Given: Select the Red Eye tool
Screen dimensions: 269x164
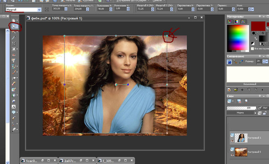Looking at the screenshot, I should coord(13,55).
